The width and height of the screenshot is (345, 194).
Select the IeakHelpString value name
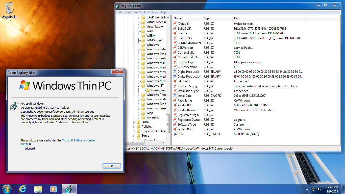187,86
